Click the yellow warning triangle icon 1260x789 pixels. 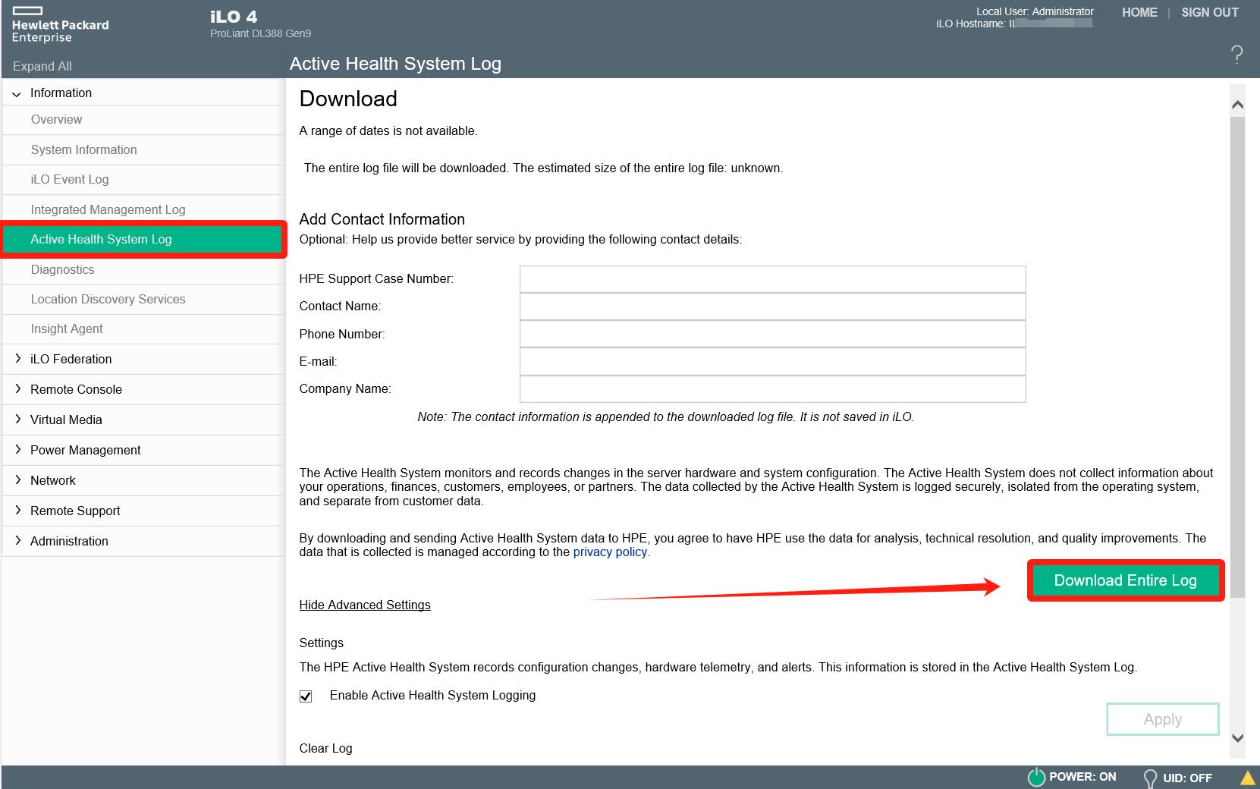[1247, 778]
